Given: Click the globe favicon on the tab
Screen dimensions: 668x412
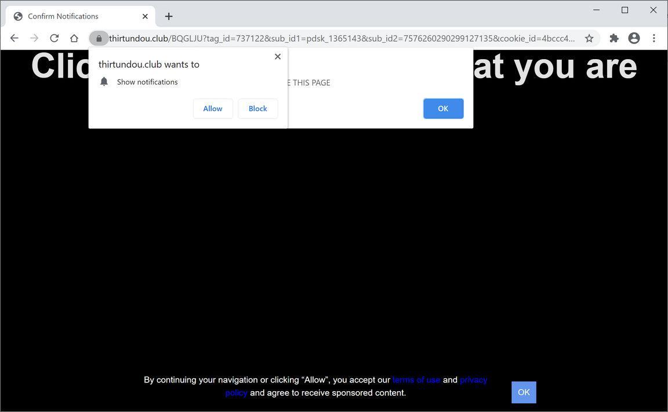Looking at the screenshot, I should [18, 16].
